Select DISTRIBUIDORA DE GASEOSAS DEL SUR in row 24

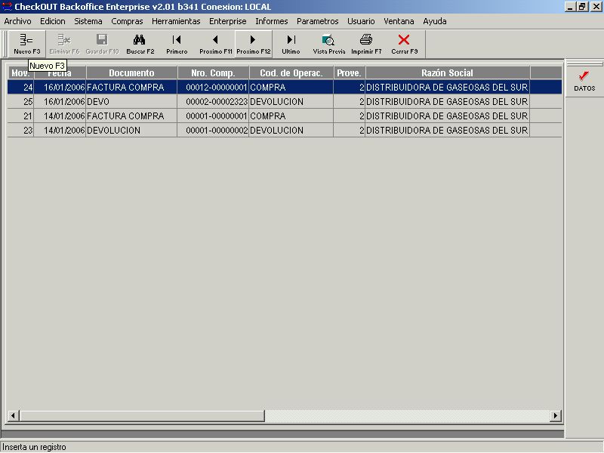448,88
